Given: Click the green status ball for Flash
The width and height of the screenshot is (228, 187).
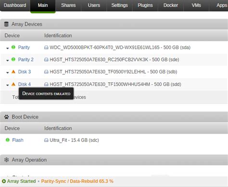Looking at the screenshot, I should [x=8, y=140].
